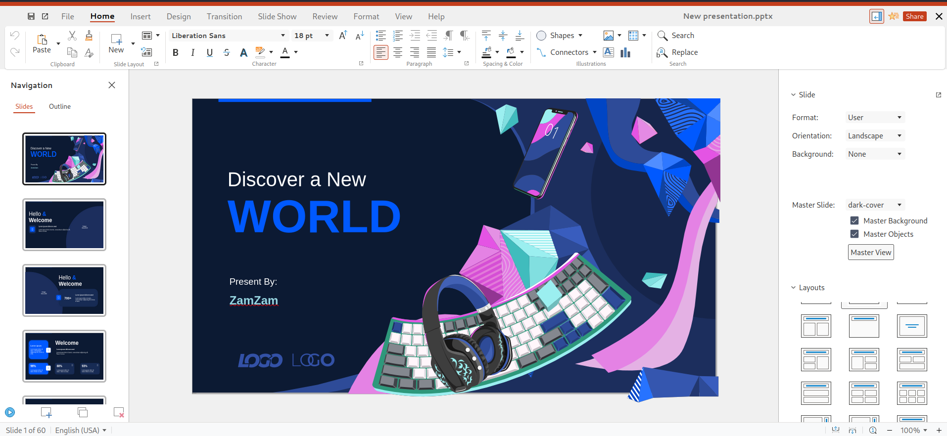Select center paragraph alignment
This screenshot has width=947, height=436.
[398, 52]
